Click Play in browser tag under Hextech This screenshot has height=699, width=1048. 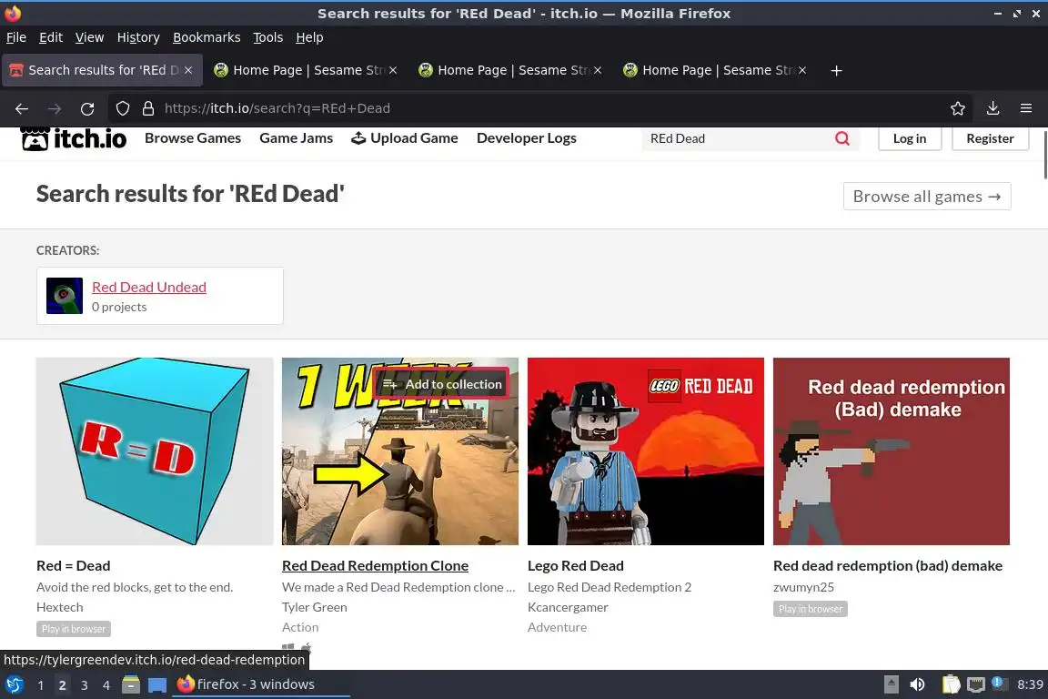(x=74, y=629)
